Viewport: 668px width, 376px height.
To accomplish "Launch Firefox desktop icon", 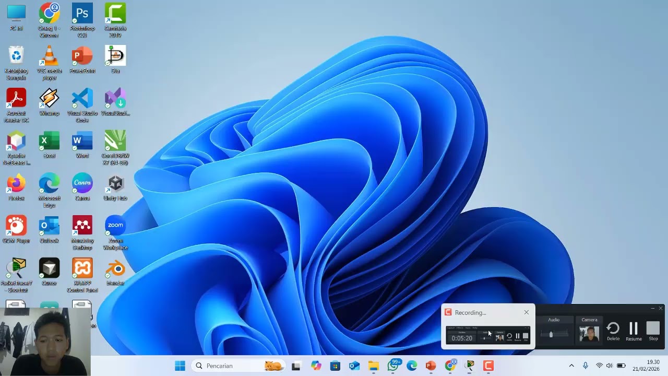I will coord(16,187).
